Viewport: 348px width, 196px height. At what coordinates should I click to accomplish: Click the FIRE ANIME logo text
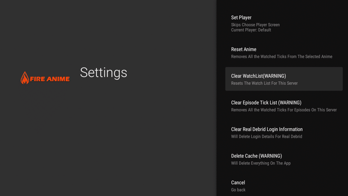(50, 79)
